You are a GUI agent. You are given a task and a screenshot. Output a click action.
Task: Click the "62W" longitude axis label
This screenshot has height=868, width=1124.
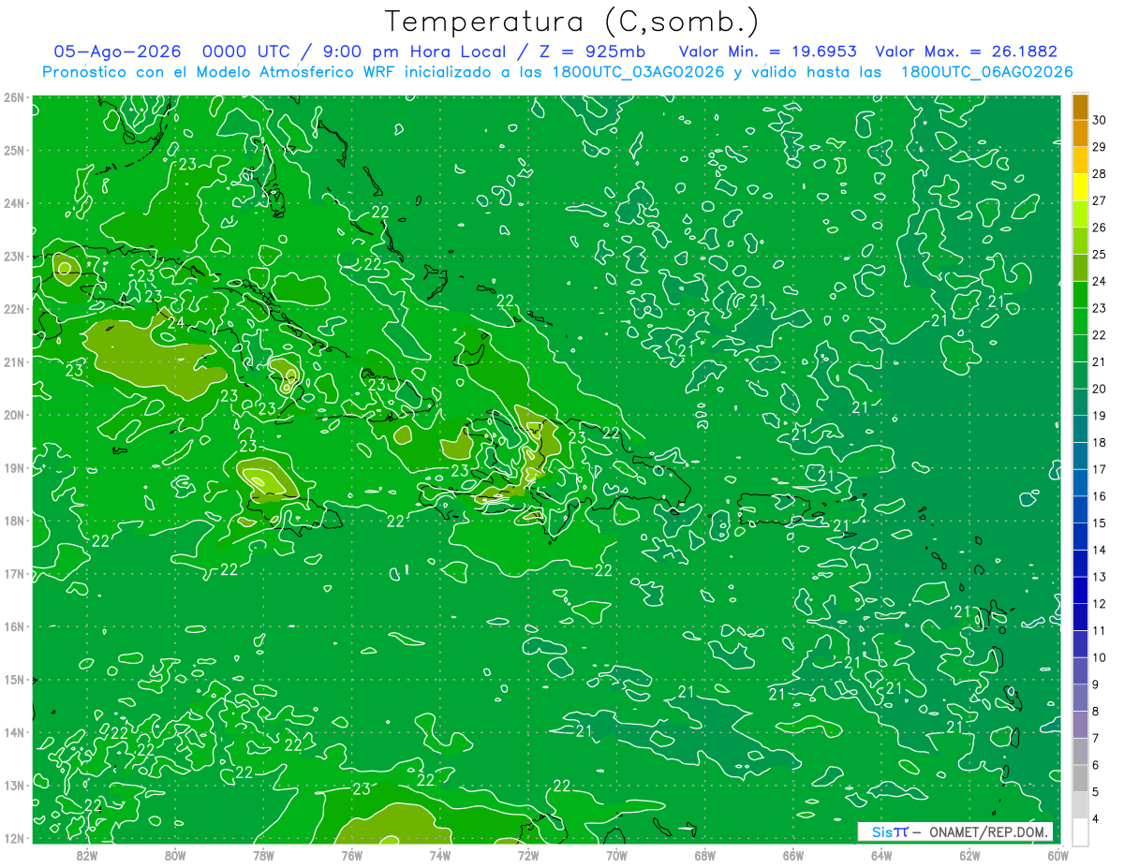(x=969, y=855)
